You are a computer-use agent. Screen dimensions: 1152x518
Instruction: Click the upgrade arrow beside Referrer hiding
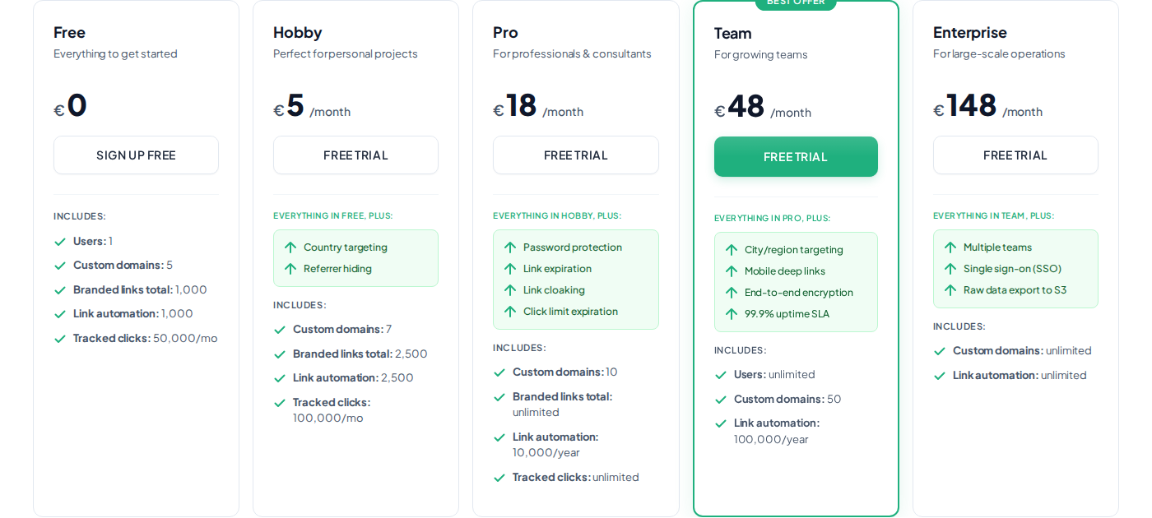click(290, 268)
